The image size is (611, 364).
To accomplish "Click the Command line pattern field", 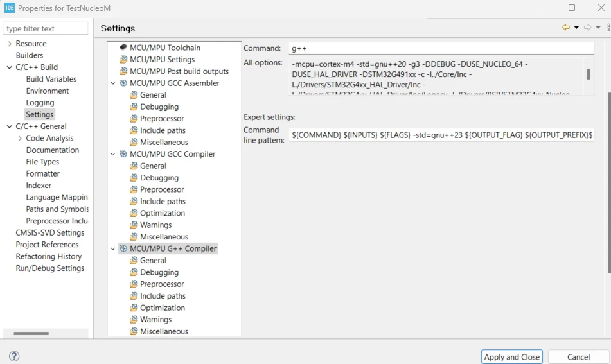I will click(x=441, y=135).
